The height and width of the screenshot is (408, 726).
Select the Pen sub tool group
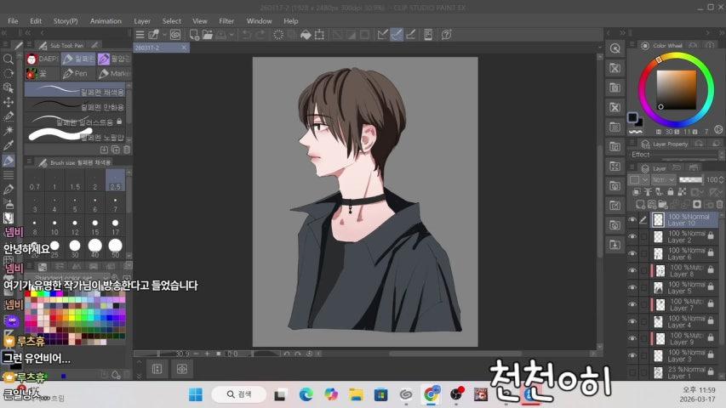point(76,74)
